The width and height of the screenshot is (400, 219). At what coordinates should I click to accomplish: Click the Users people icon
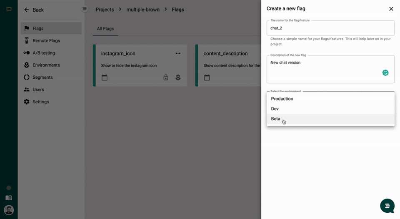[x=27, y=90]
